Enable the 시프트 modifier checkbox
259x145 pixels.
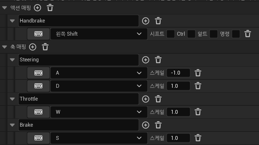coord(171,34)
